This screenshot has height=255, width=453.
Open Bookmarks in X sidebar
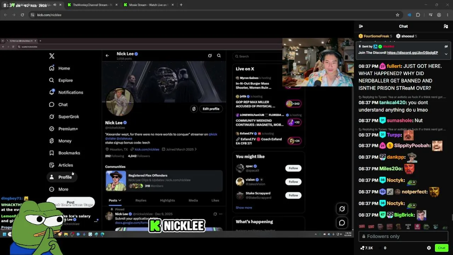click(64, 153)
